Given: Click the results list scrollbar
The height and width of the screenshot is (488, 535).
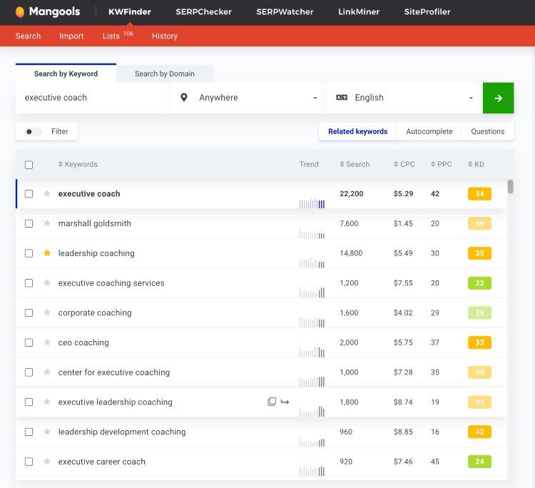Looking at the screenshot, I should coord(510,187).
